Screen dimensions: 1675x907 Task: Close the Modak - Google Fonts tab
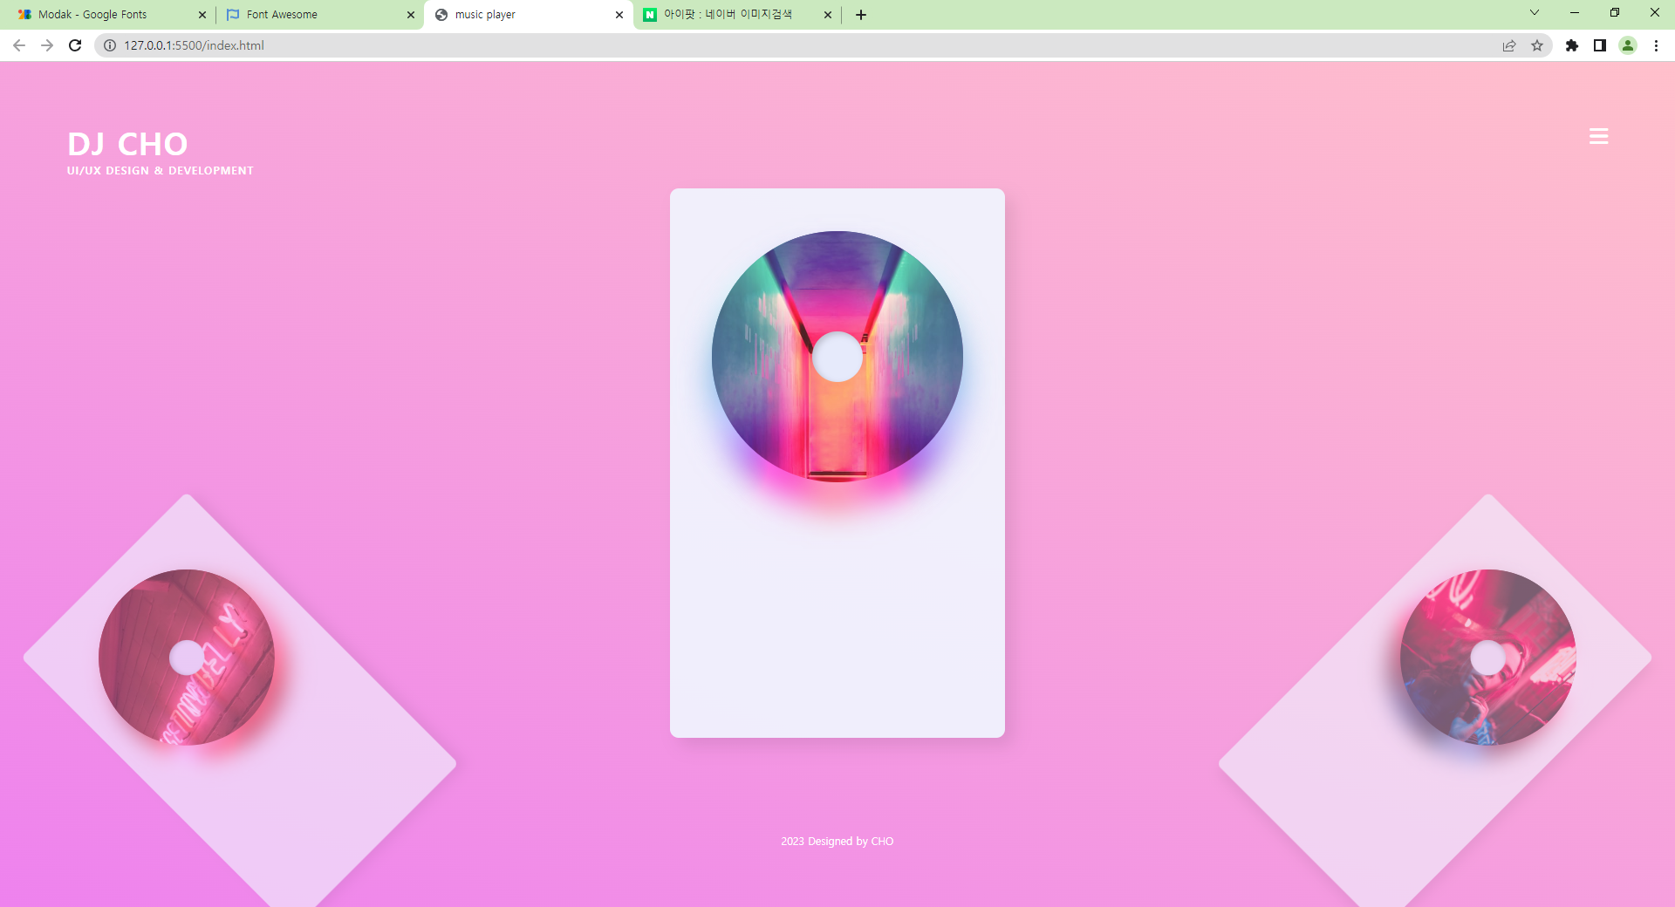202,15
